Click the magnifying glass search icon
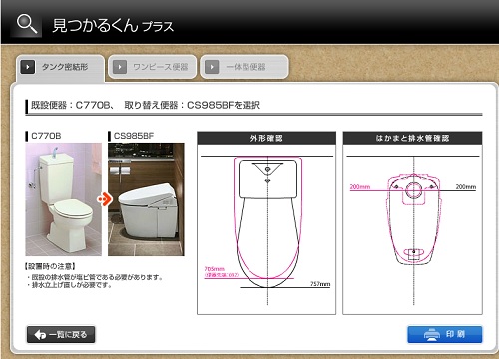Image resolution: width=499 pixels, height=359 pixels. pos(27,24)
